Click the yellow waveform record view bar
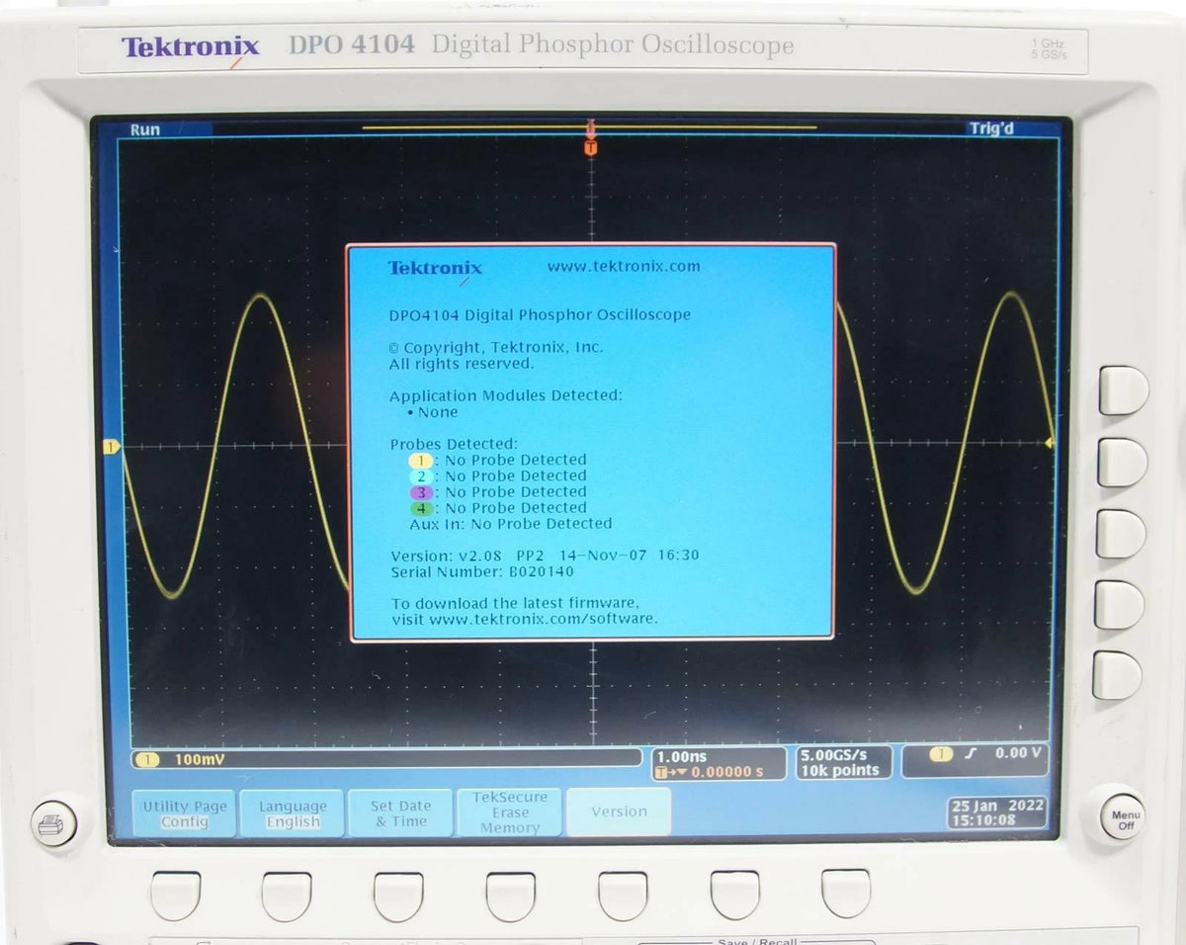 point(589,128)
